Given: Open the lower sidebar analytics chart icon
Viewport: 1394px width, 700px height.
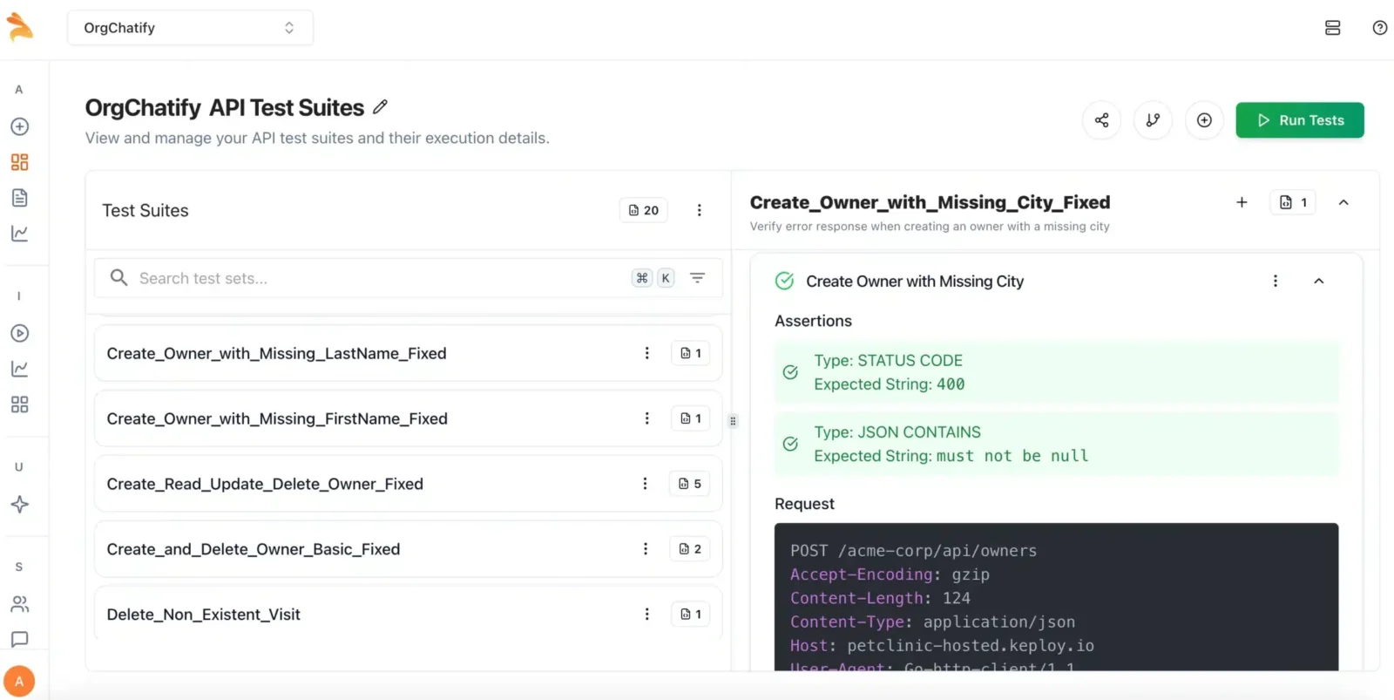Looking at the screenshot, I should pos(19,369).
